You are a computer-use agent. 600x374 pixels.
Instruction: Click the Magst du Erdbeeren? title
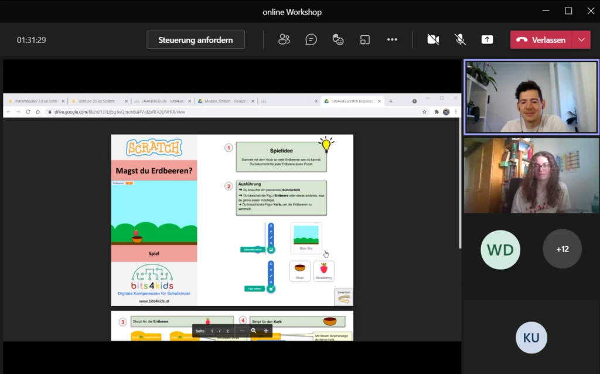click(x=154, y=171)
